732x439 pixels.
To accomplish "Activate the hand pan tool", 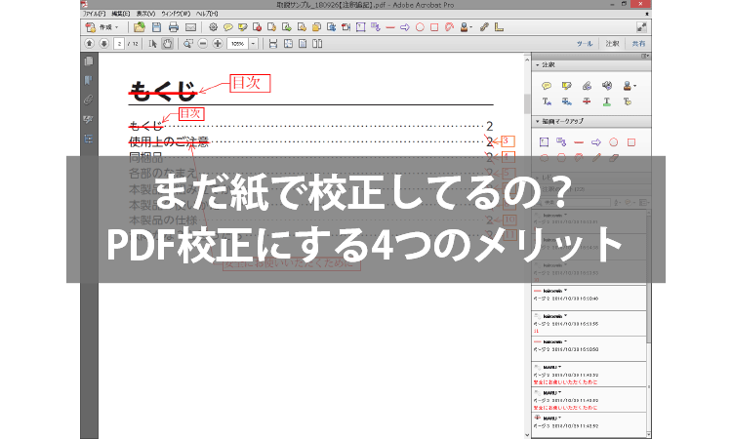I will tap(167, 43).
